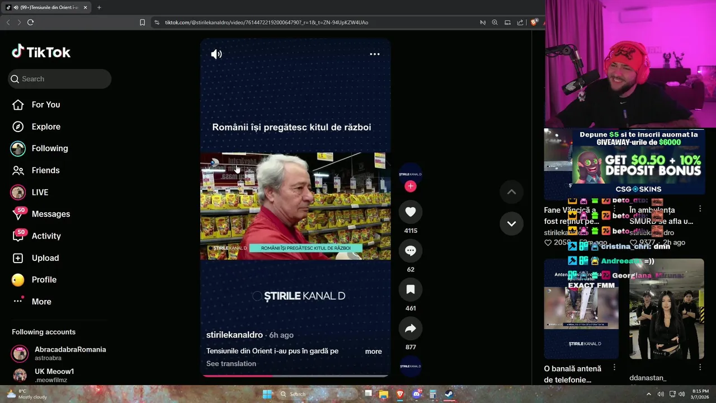Like the video with the heart icon
Image resolution: width=716 pixels, height=403 pixels.
pyautogui.click(x=411, y=212)
